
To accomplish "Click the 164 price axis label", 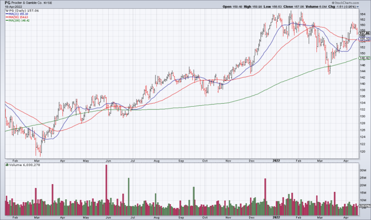I will click(363, 14).
